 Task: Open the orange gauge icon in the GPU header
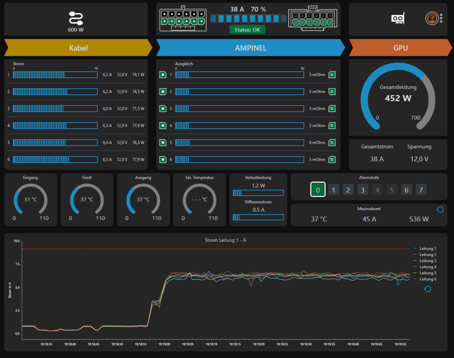(x=432, y=18)
